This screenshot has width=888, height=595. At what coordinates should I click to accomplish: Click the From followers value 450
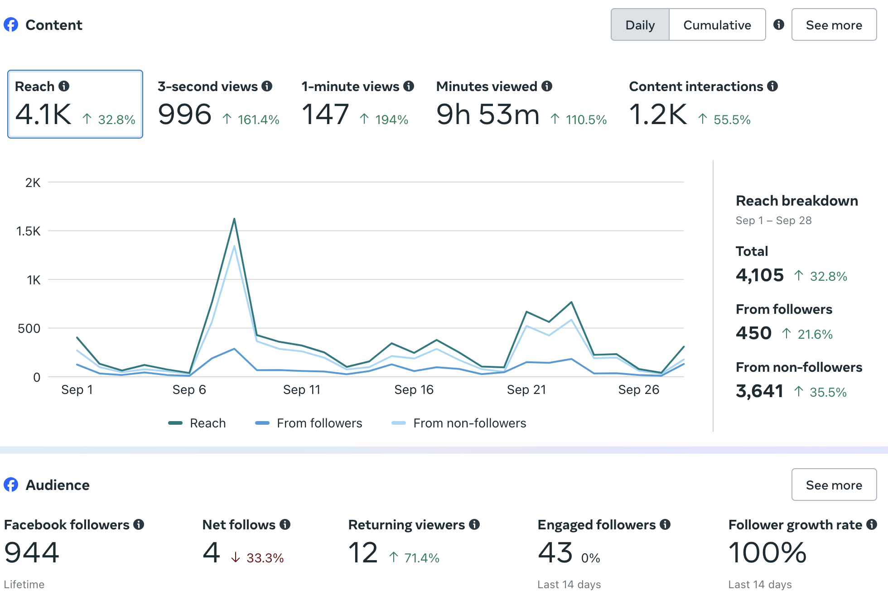(753, 333)
